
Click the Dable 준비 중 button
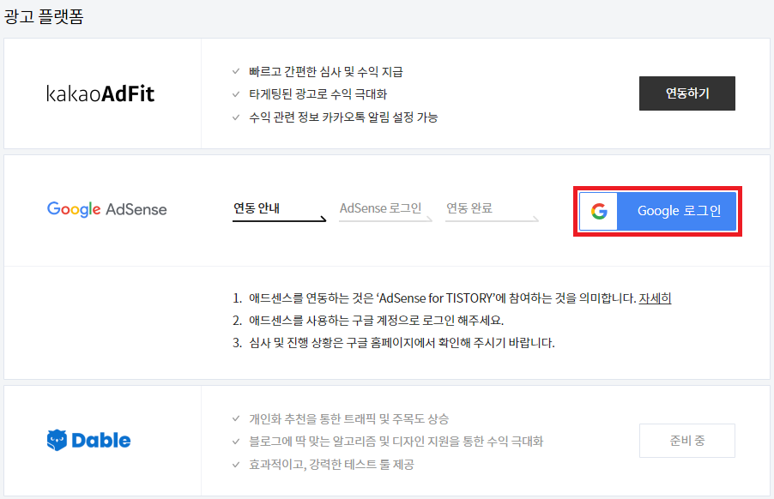tap(686, 441)
